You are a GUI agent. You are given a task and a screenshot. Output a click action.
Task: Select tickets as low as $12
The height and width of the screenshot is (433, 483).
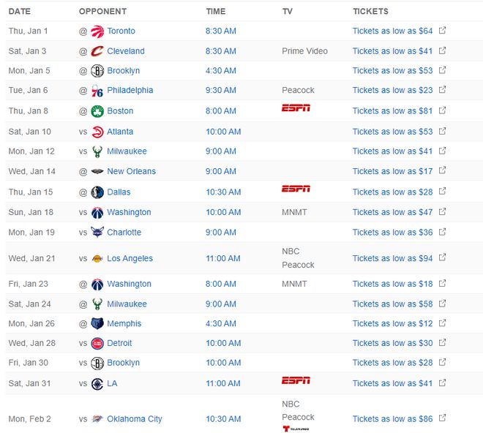[392, 324]
